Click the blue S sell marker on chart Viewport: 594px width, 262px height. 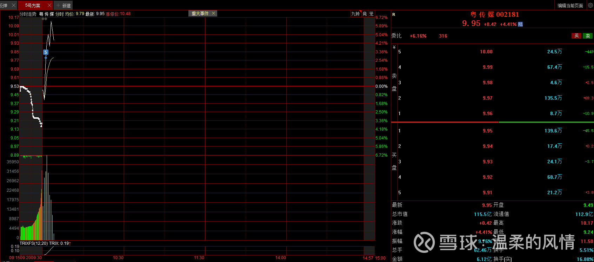click(x=46, y=52)
